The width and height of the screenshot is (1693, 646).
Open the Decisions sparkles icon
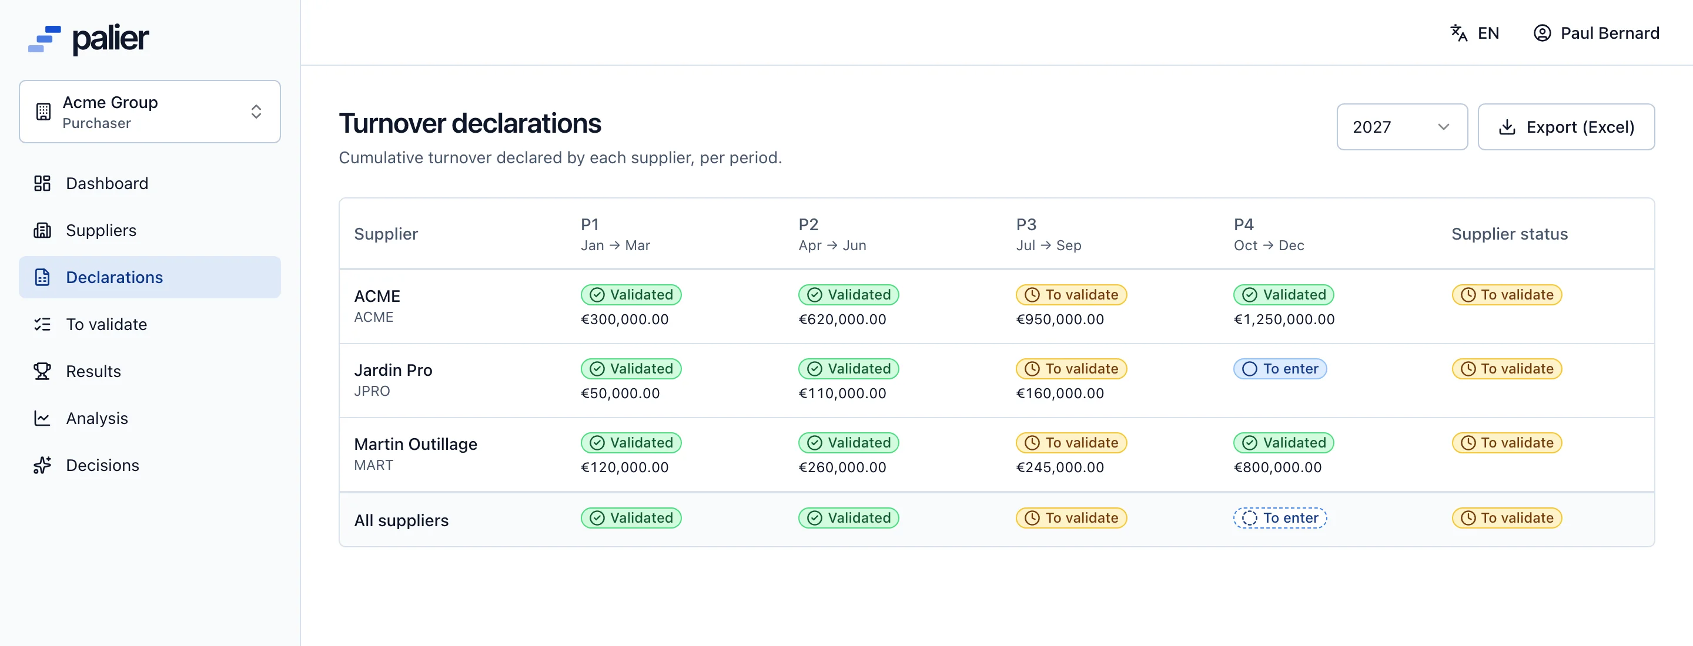[42, 466]
